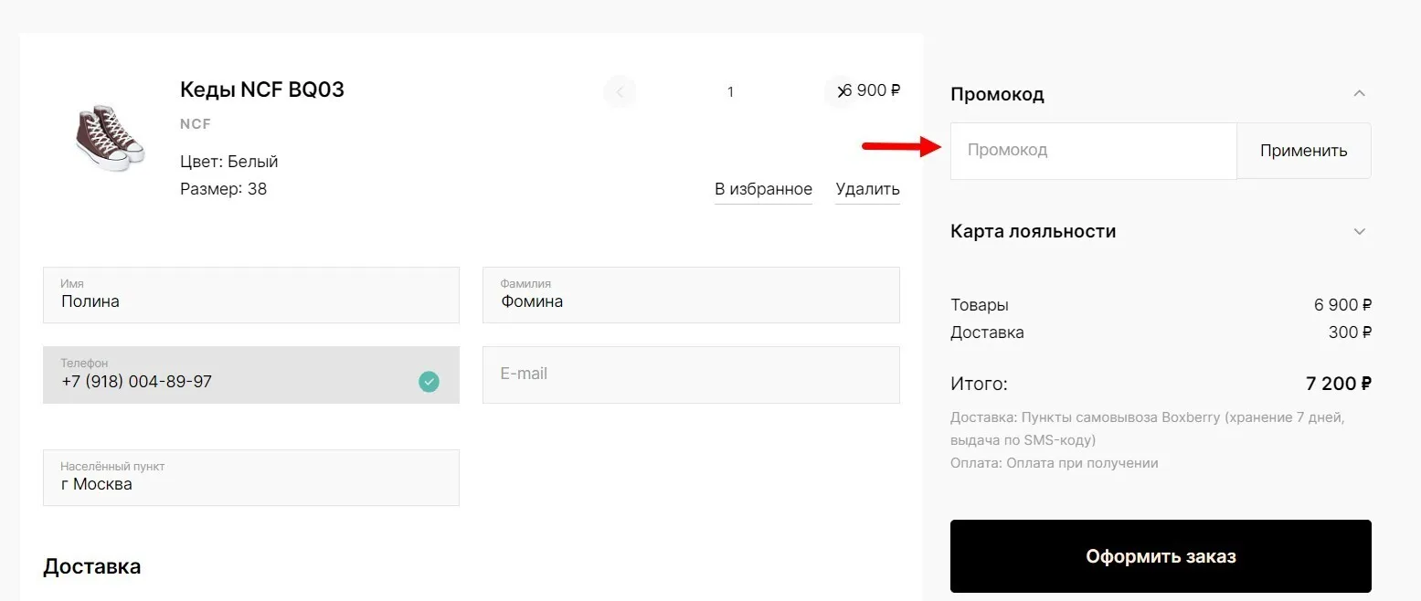Expand the Карта лояльности section chevron
The height and width of the screenshot is (601, 1421).
pos(1359,231)
